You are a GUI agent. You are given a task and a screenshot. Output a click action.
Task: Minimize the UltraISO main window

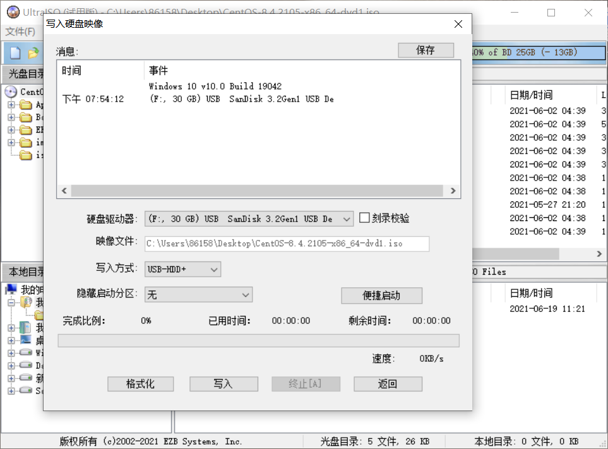click(x=515, y=13)
